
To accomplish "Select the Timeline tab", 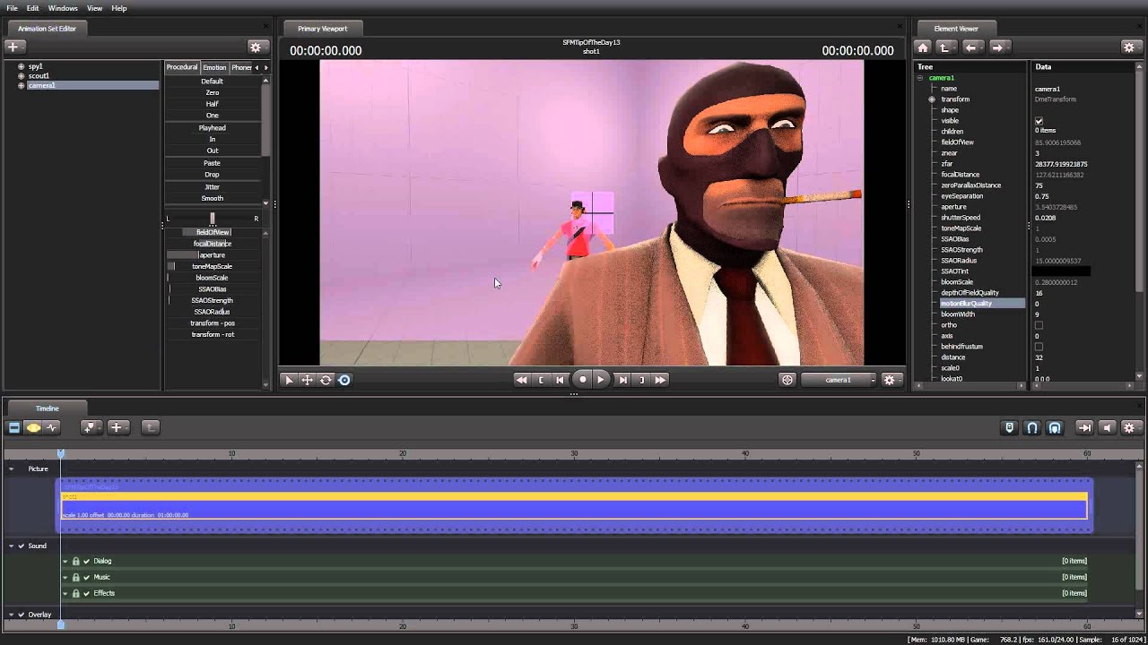I will pyautogui.click(x=47, y=408).
